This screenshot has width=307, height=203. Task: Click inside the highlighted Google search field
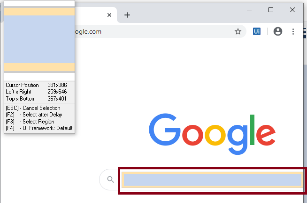(213, 180)
